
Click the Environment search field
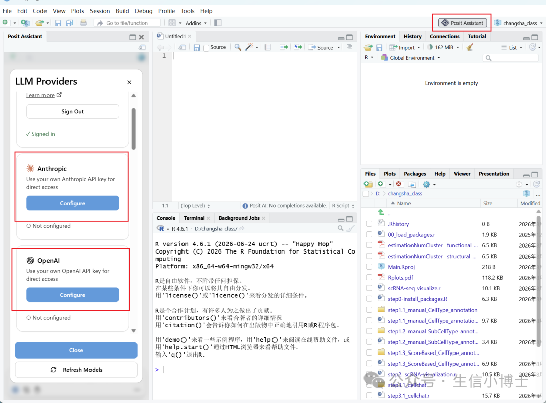(511, 58)
